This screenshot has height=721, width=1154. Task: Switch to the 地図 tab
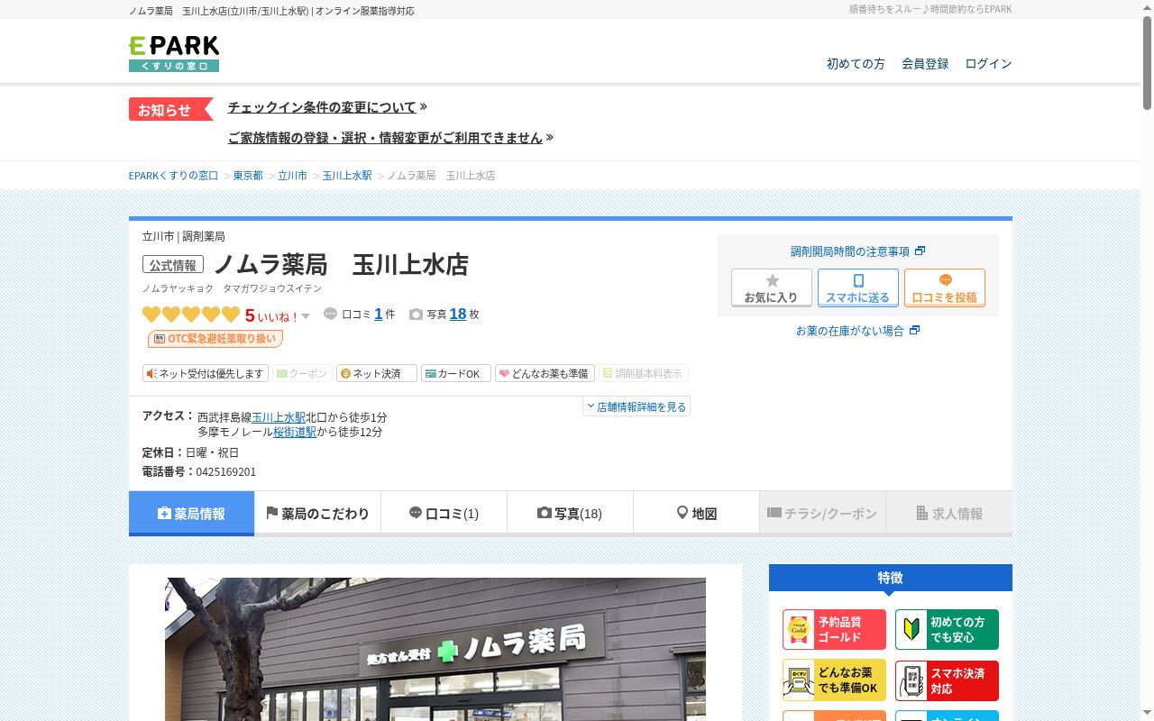[696, 514]
